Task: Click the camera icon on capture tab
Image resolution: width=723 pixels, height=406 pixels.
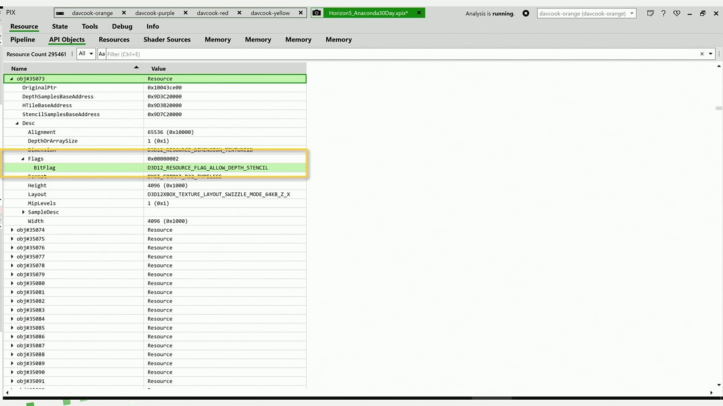Action: click(x=317, y=13)
